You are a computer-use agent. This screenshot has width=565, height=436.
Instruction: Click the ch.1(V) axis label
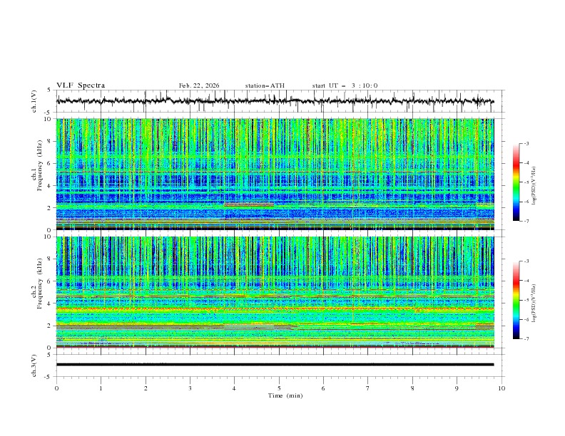click(x=35, y=101)
